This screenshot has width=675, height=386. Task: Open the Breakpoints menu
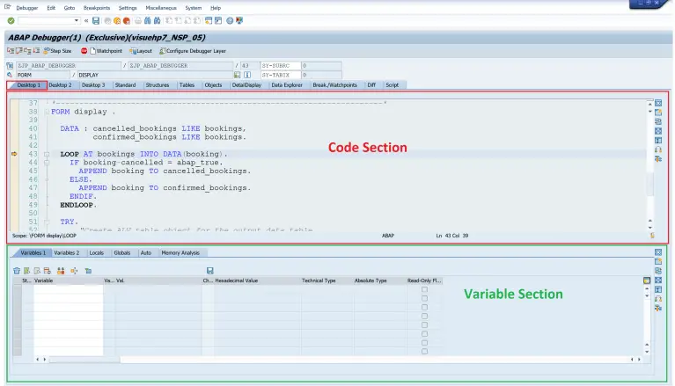(97, 8)
